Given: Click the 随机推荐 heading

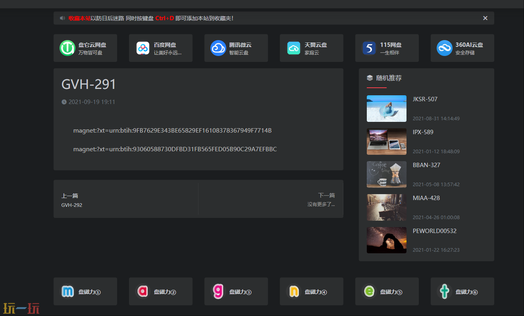Looking at the screenshot, I should point(389,78).
